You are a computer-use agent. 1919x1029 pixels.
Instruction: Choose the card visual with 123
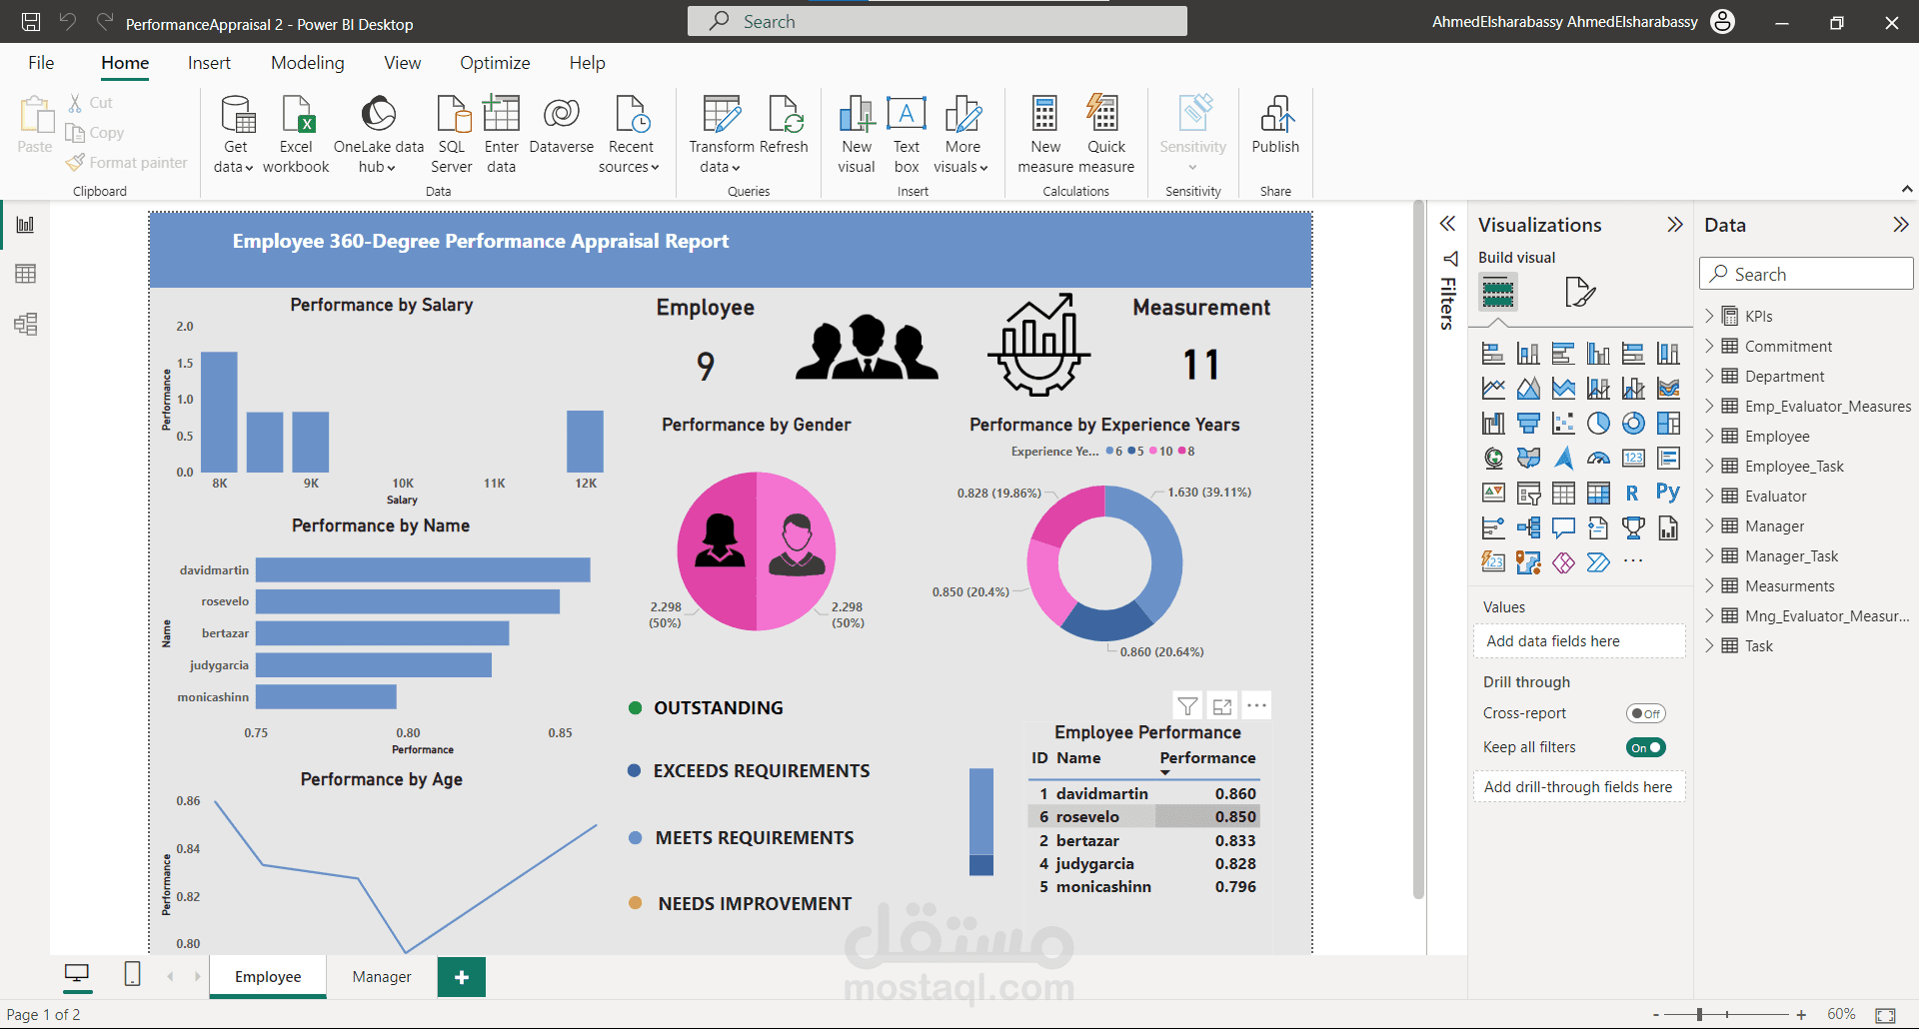pos(1633,459)
